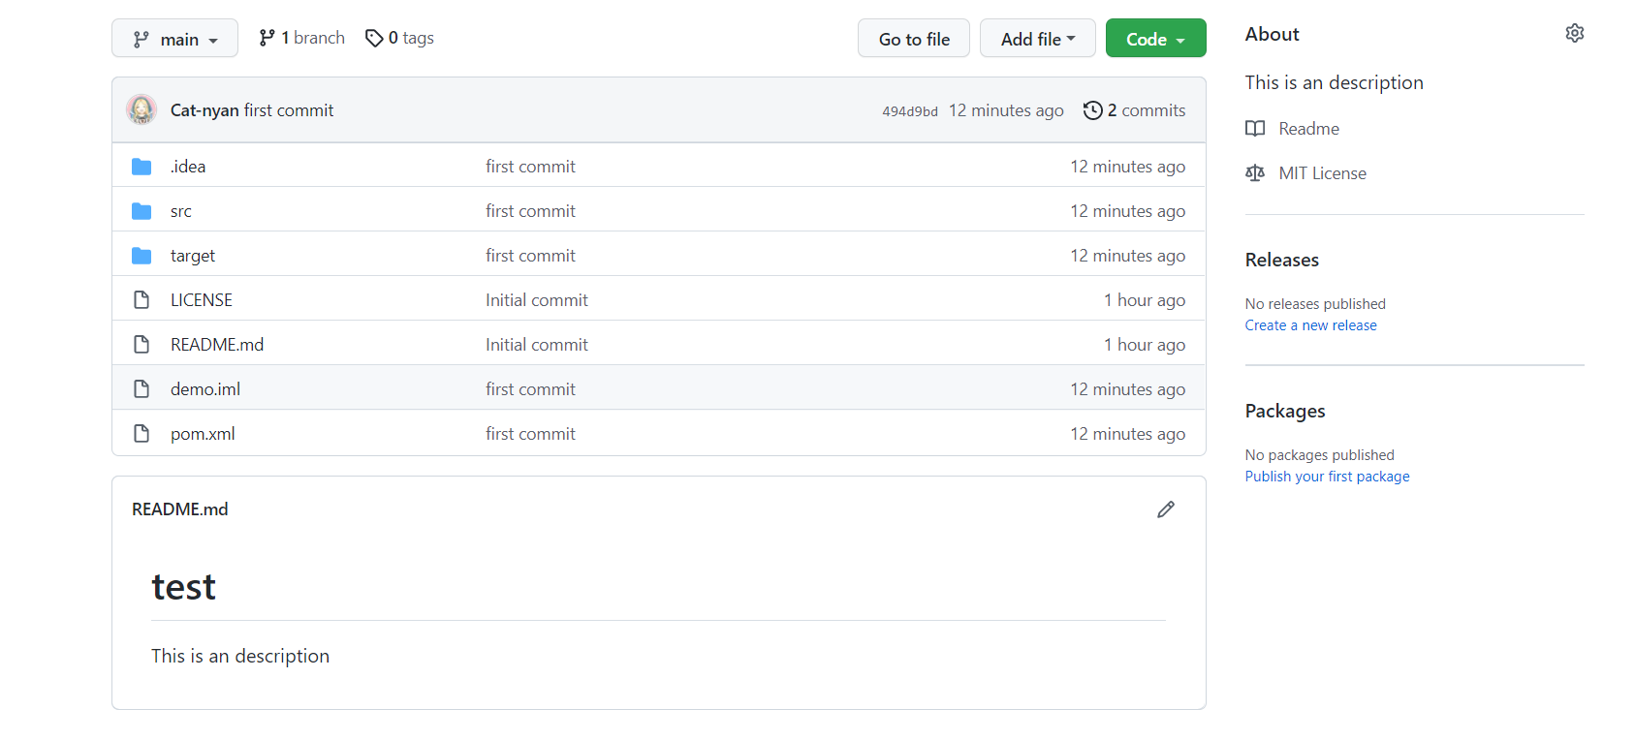Click the tags icon
Screen dimensions: 1635x740
click(x=374, y=38)
